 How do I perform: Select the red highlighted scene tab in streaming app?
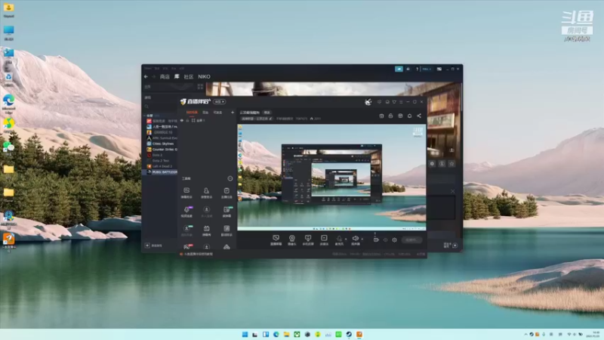(192, 113)
